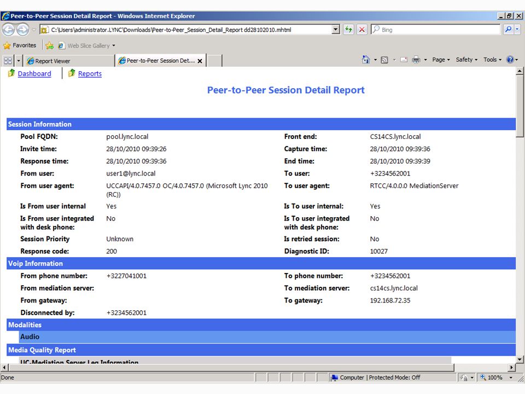Click the horizontal scrollbar left arrow

[x=4, y=368]
